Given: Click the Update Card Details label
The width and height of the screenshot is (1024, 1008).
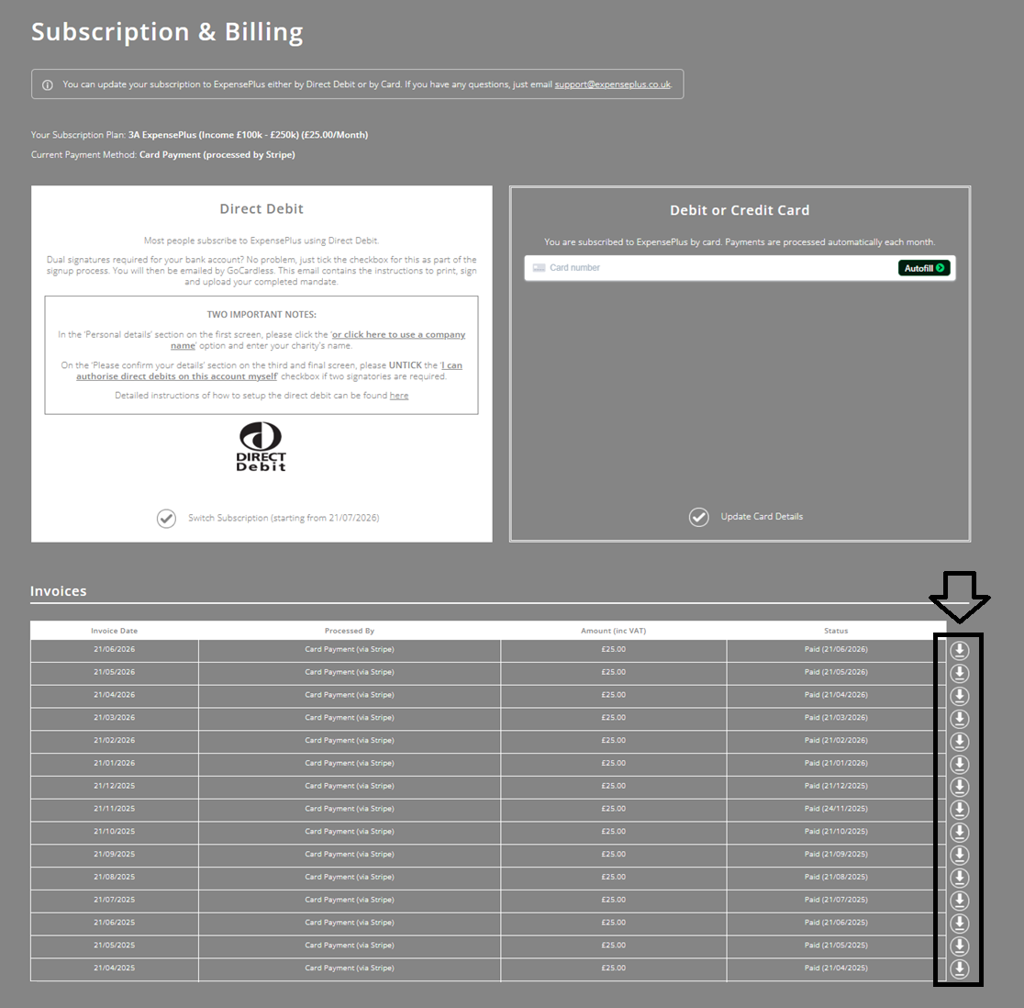Looking at the screenshot, I should [762, 517].
